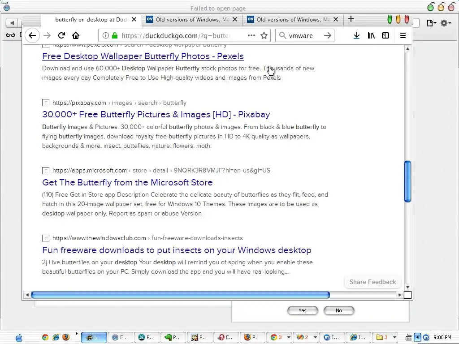
Task: Expand the Chrome taskbar group dropdown
Action: [289, 337]
